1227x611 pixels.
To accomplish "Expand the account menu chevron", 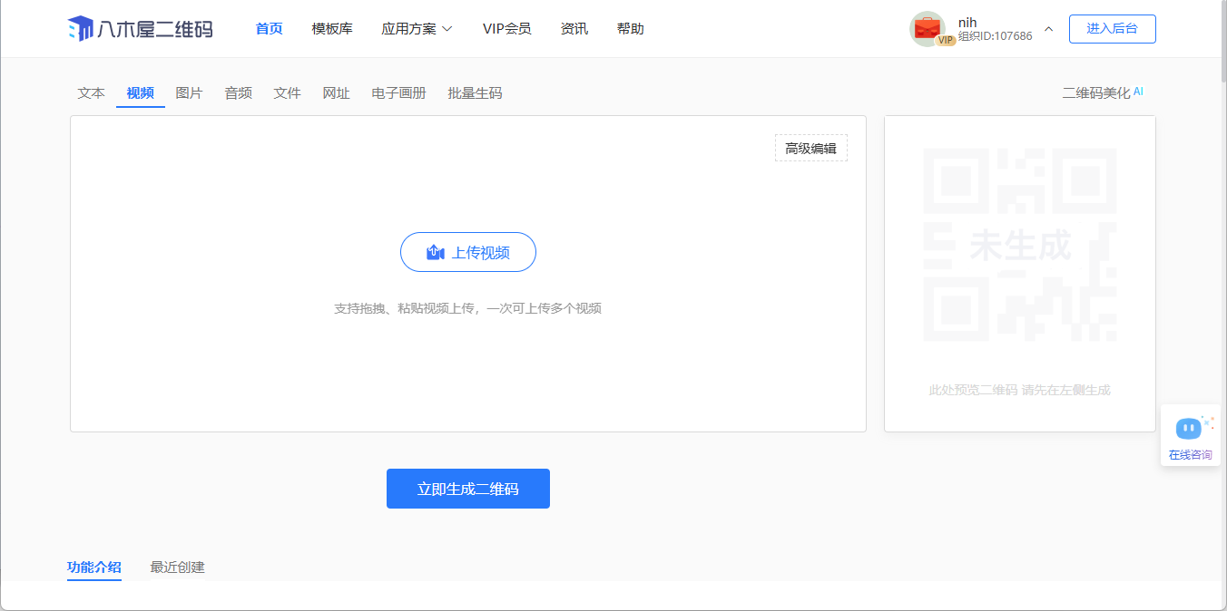I will [1048, 29].
